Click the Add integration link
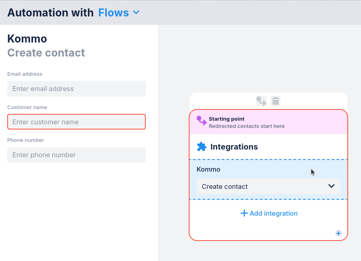This screenshot has width=361, height=261. tap(273, 213)
